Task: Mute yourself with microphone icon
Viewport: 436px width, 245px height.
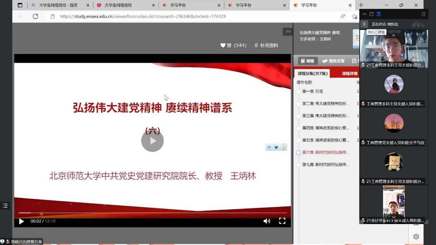Action: tap(364, 24)
